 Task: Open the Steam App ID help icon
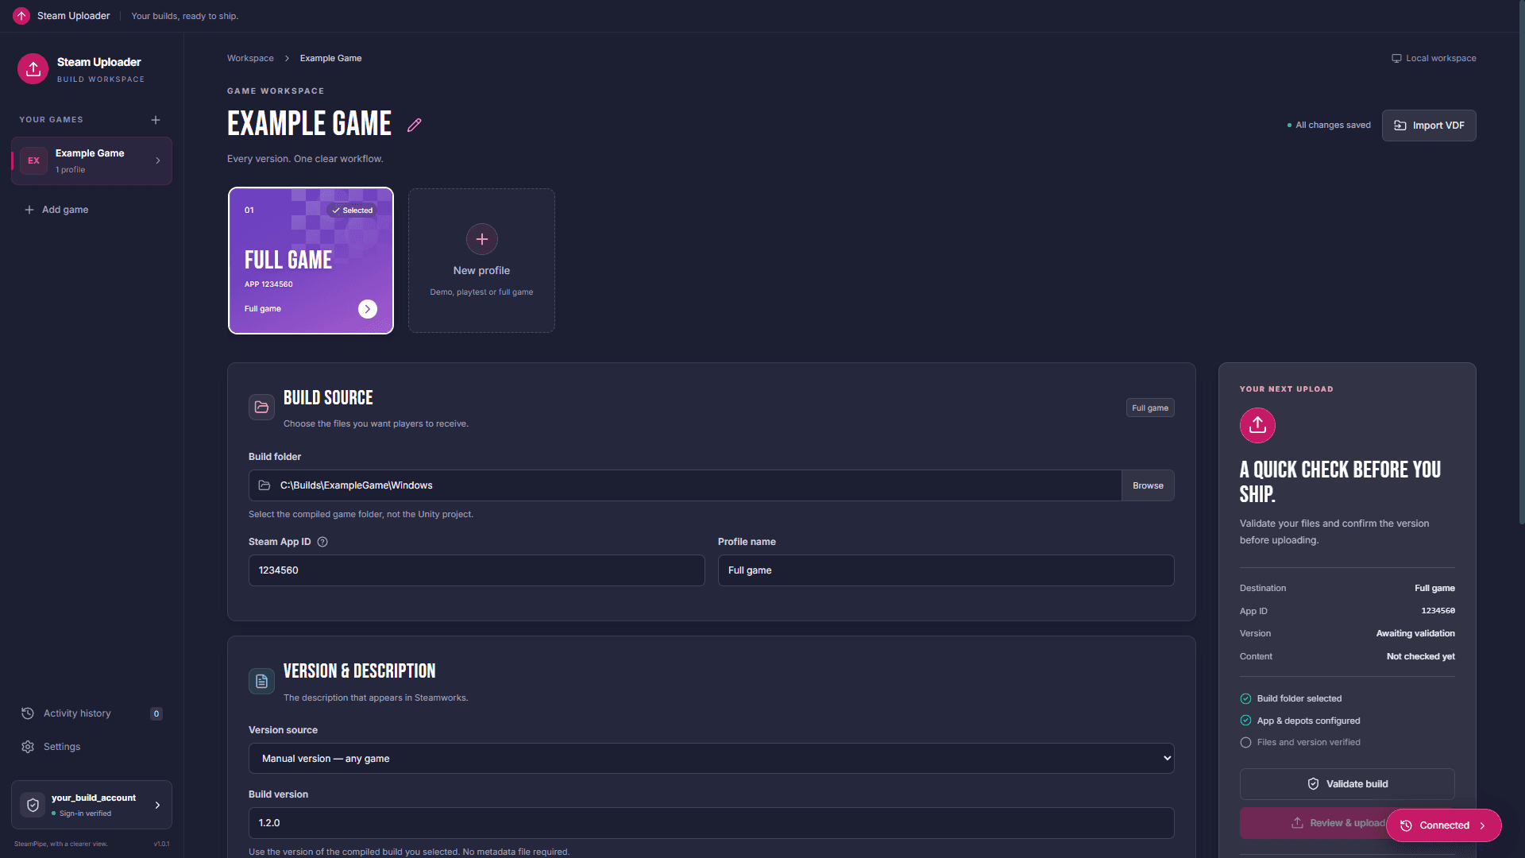pos(322,542)
